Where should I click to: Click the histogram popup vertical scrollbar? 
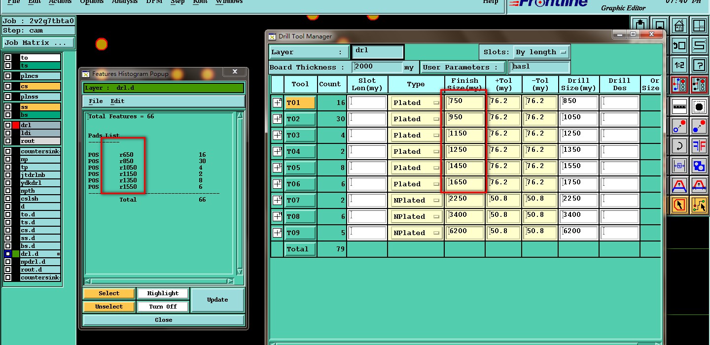[240, 194]
